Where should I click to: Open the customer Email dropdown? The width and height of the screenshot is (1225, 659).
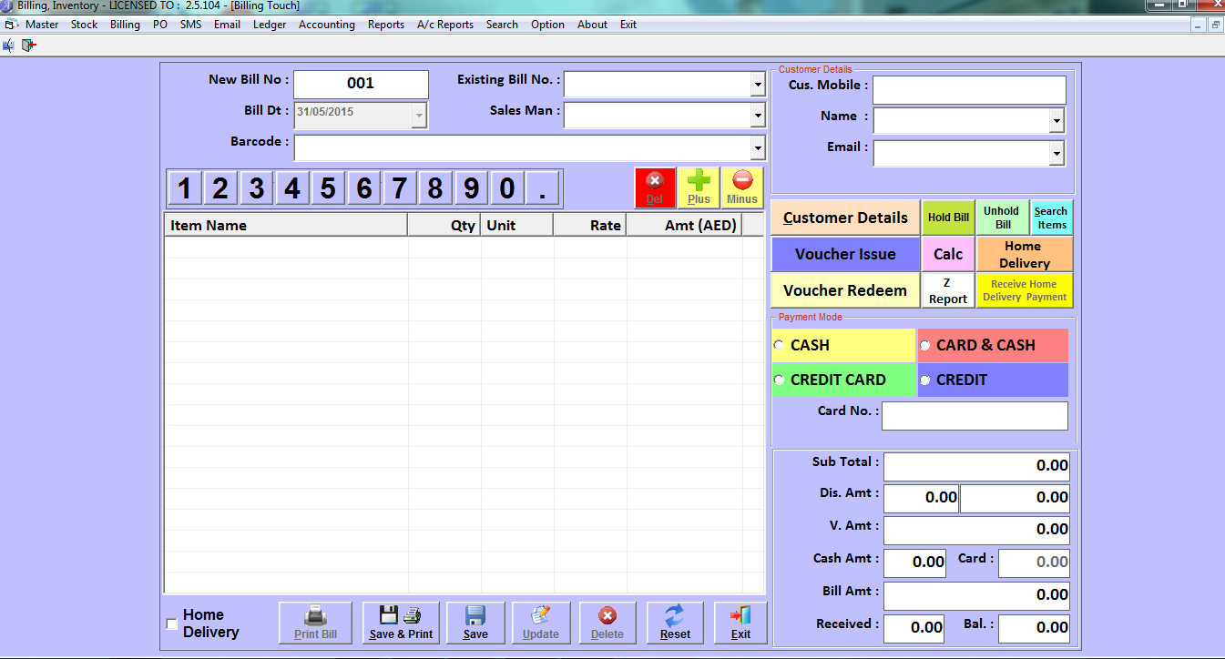coord(1057,154)
